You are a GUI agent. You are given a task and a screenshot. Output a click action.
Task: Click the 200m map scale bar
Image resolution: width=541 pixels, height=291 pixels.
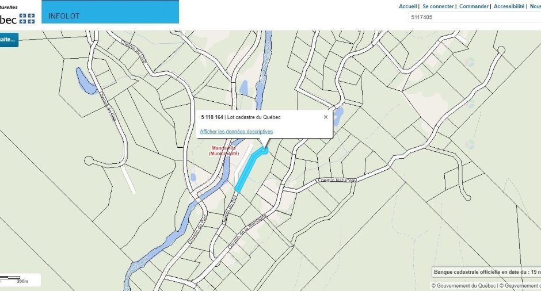20,279
